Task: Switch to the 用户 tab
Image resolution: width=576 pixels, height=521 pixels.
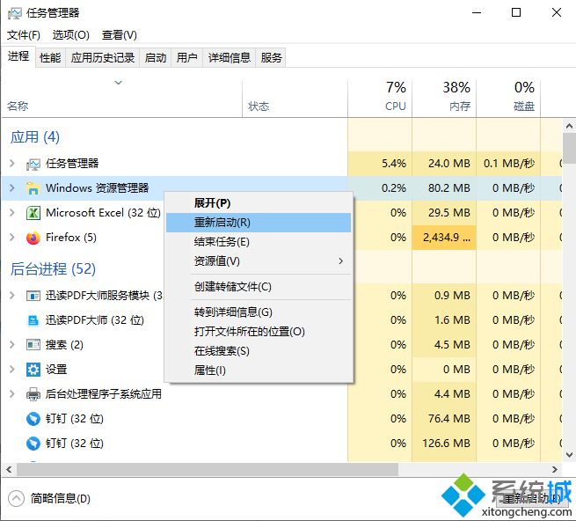Action: [x=187, y=58]
